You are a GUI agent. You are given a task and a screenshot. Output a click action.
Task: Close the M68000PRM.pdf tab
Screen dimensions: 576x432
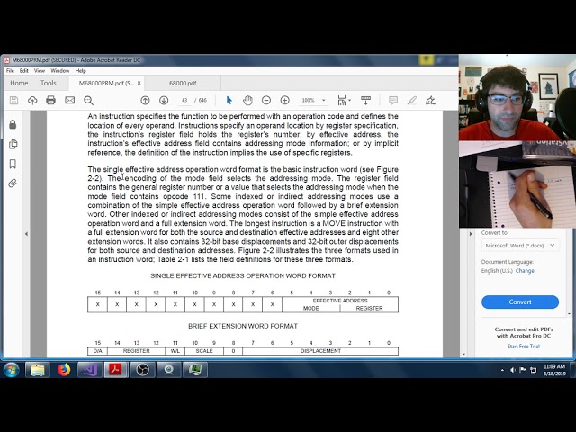click(x=139, y=83)
